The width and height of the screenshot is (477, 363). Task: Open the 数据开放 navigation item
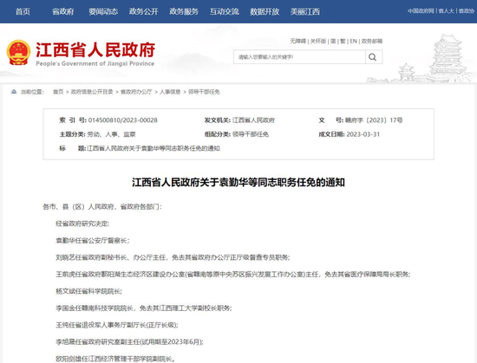pyautogui.click(x=265, y=11)
